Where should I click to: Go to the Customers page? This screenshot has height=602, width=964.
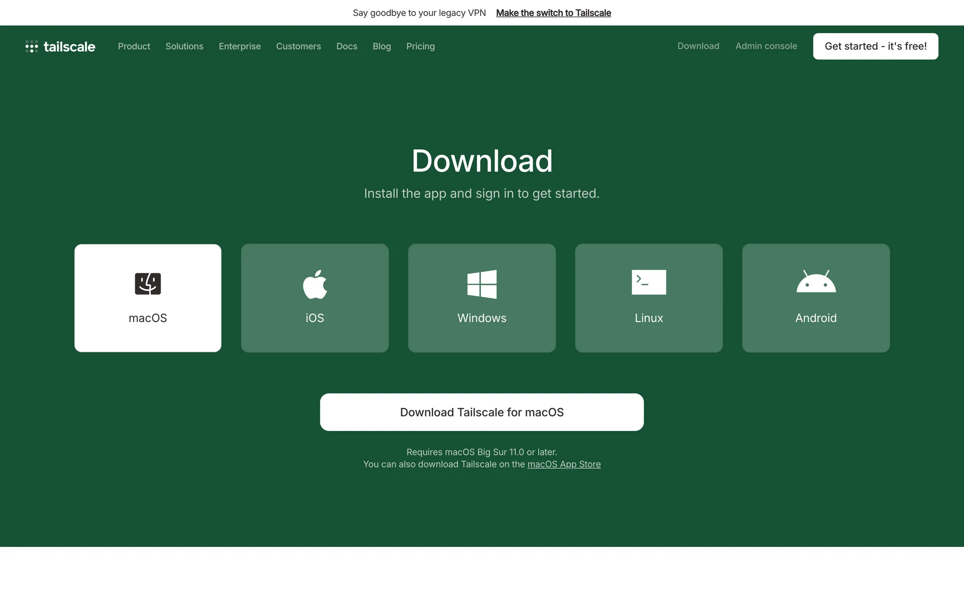[x=298, y=46]
